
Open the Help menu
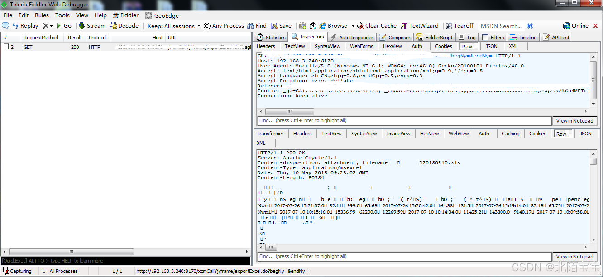click(x=100, y=15)
